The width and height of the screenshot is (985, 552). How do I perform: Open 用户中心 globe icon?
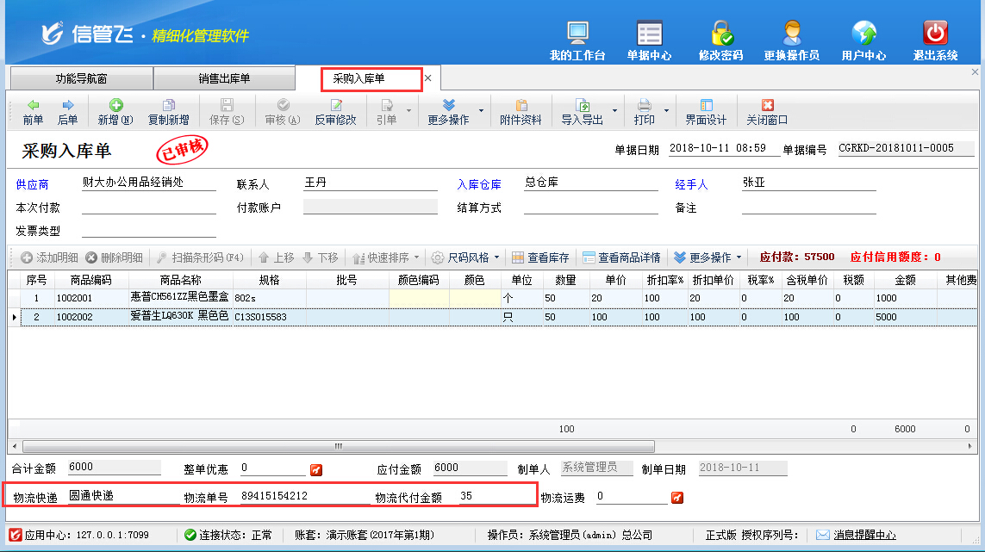click(863, 40)
